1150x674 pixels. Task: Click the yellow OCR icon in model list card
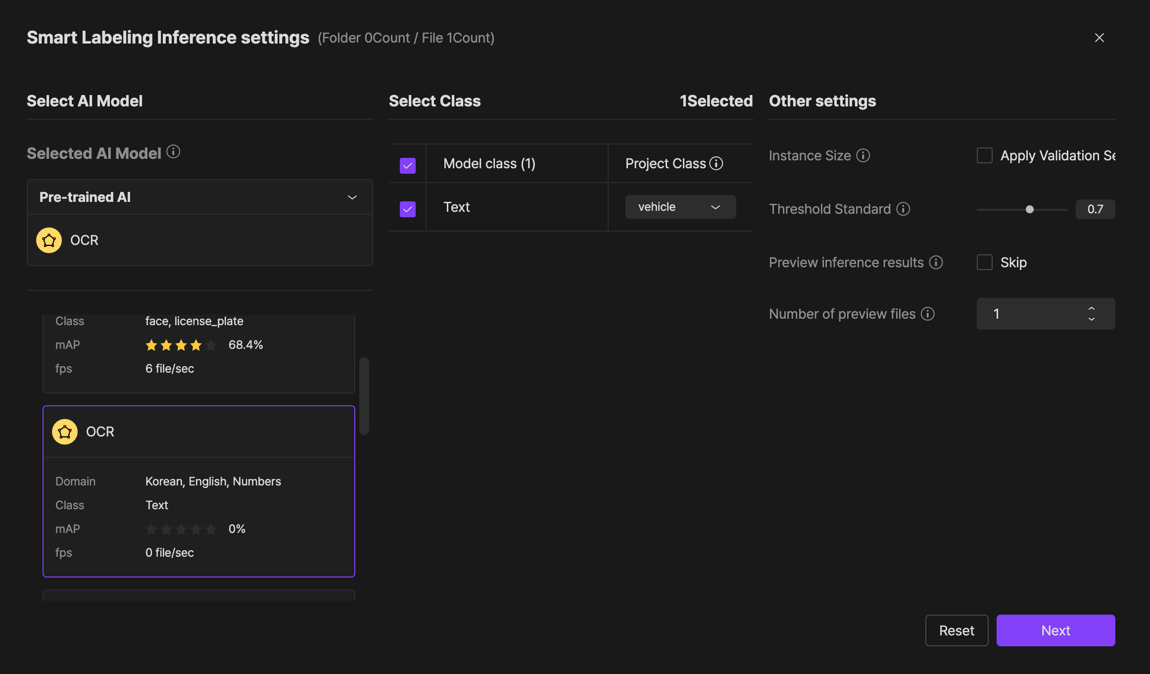pyautogui.click(x=65, y=432)
